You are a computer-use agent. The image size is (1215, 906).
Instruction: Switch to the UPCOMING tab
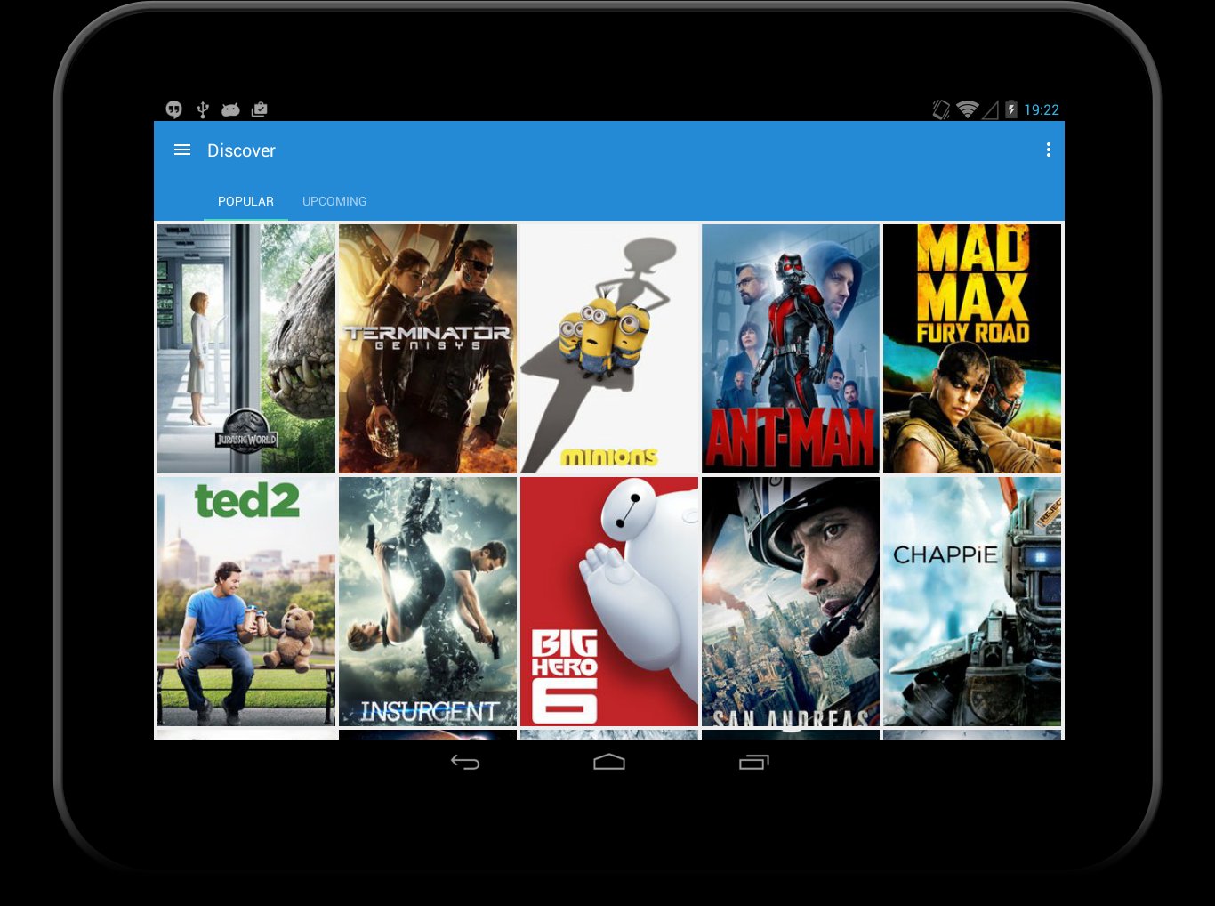pyautogui.click(x=334, y=201)
